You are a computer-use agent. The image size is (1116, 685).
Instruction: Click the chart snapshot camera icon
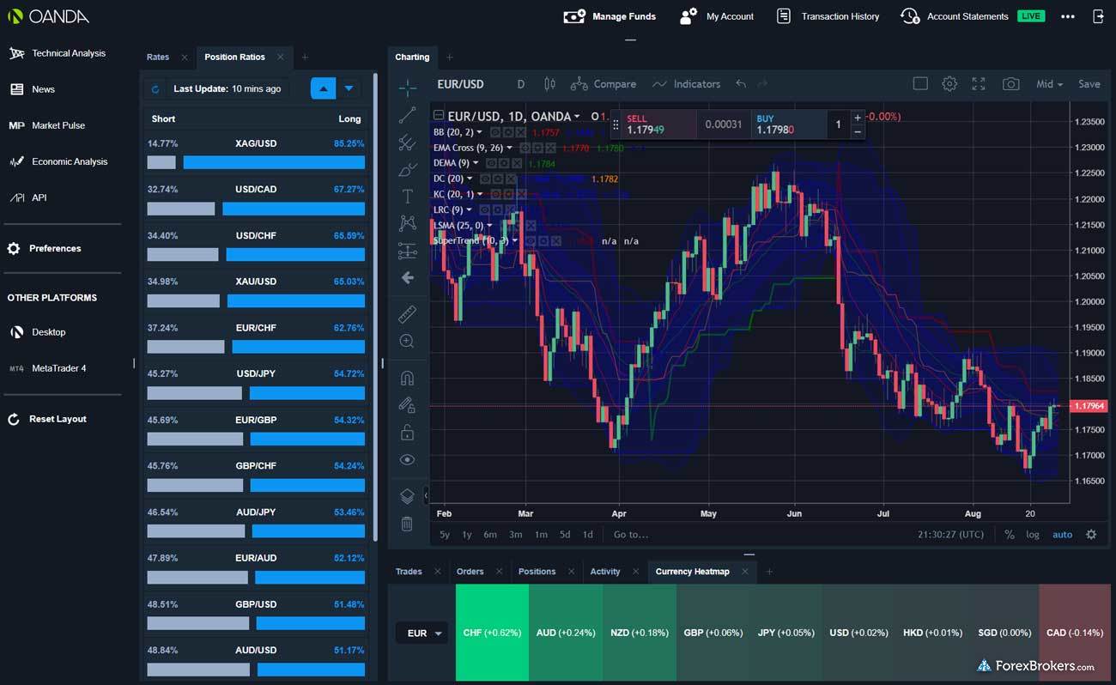[x=1011, y=84]
